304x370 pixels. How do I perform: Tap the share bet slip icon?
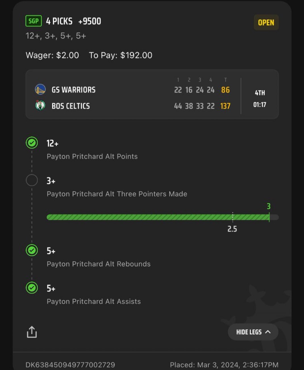click(x=32, y=332)
